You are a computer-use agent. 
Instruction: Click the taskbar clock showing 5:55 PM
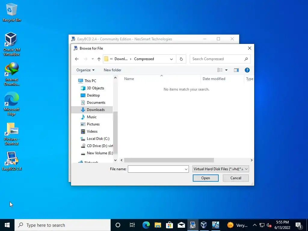point(282,225)
